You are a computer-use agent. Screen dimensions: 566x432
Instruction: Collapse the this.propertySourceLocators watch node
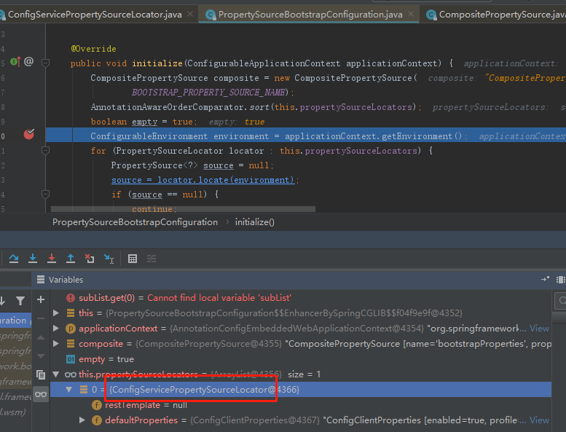click(57, 374)
